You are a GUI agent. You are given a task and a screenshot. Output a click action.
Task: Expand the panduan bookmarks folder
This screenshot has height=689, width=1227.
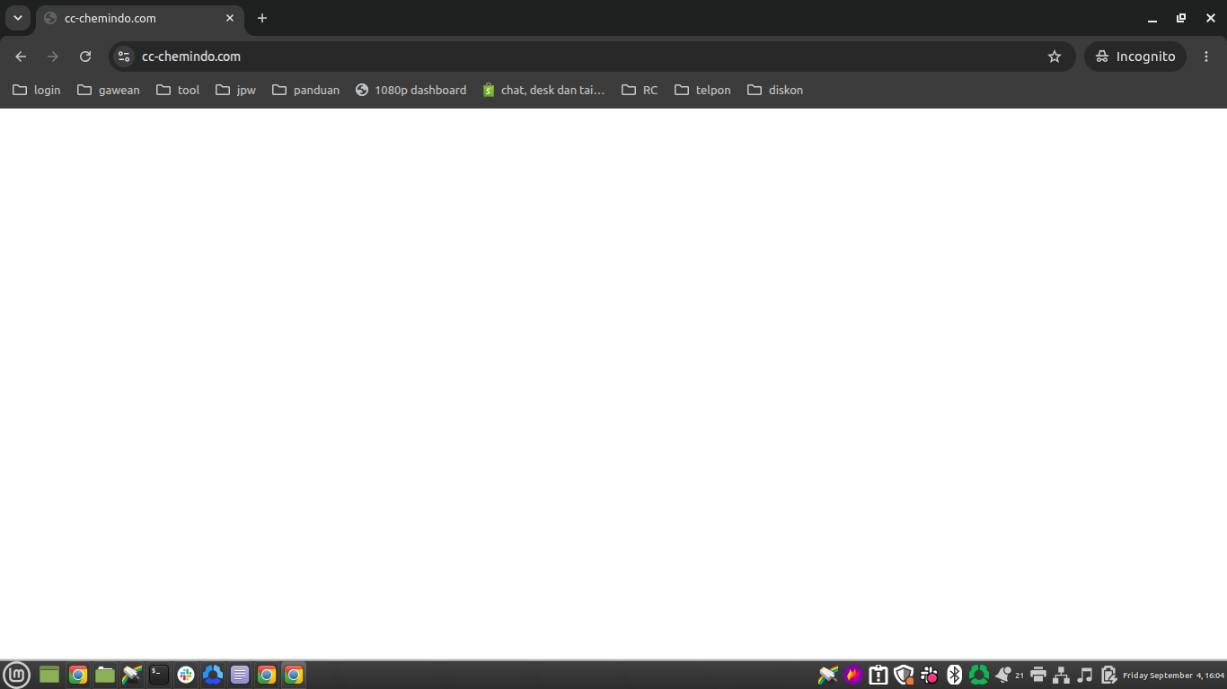[x=305, y=90]
